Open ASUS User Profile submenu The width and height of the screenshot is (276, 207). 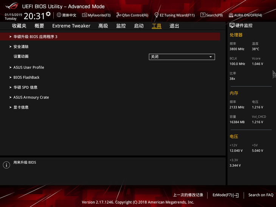pos(29,67)
